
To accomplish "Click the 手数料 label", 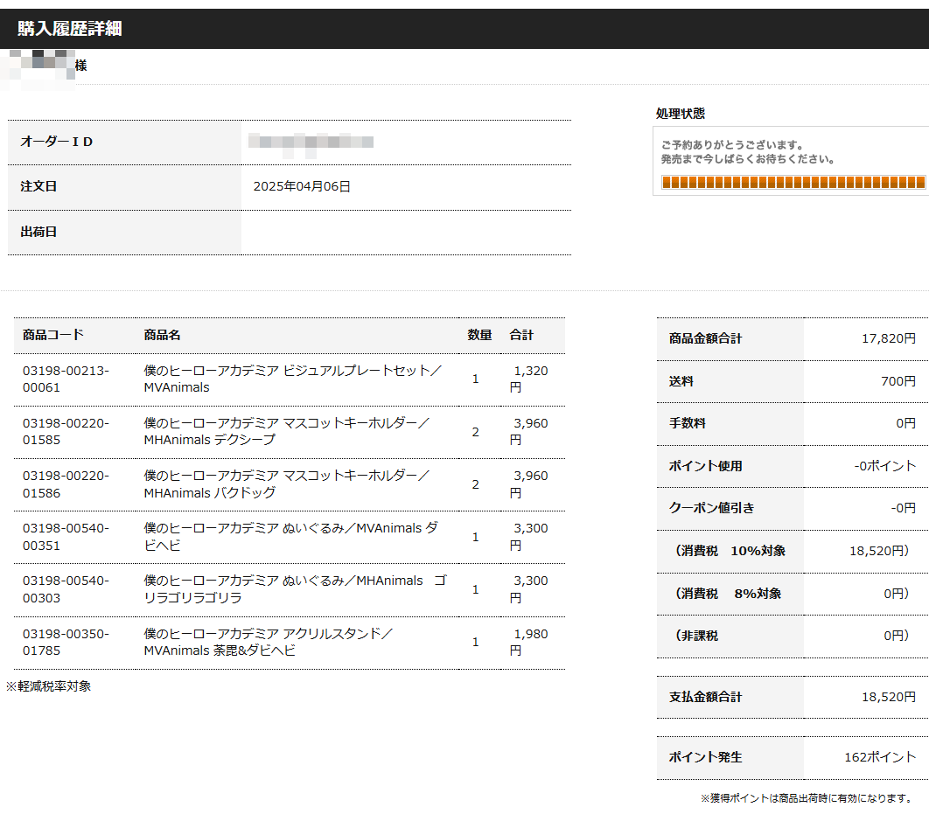I will [688, 423].
